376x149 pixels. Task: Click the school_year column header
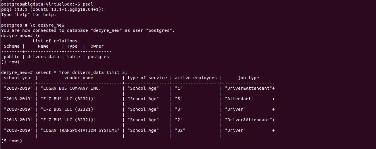click(18, 78)
